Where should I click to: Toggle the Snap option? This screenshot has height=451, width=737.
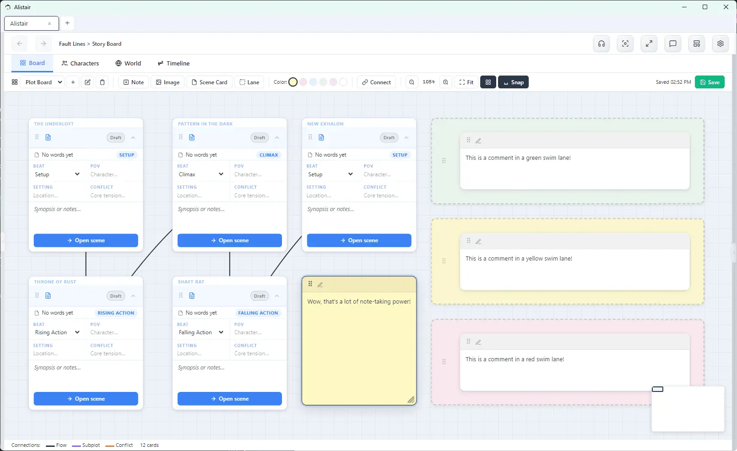pos(513,82)
